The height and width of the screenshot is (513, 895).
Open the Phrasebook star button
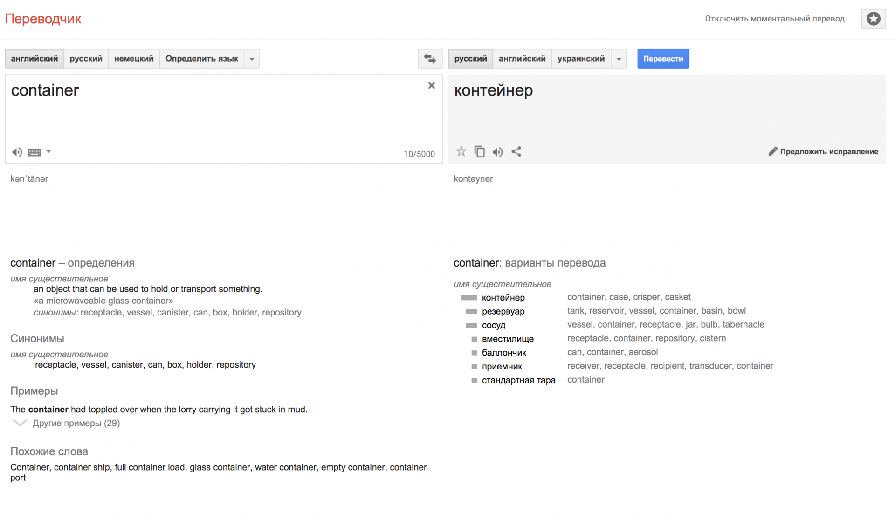tap(874, 19)
